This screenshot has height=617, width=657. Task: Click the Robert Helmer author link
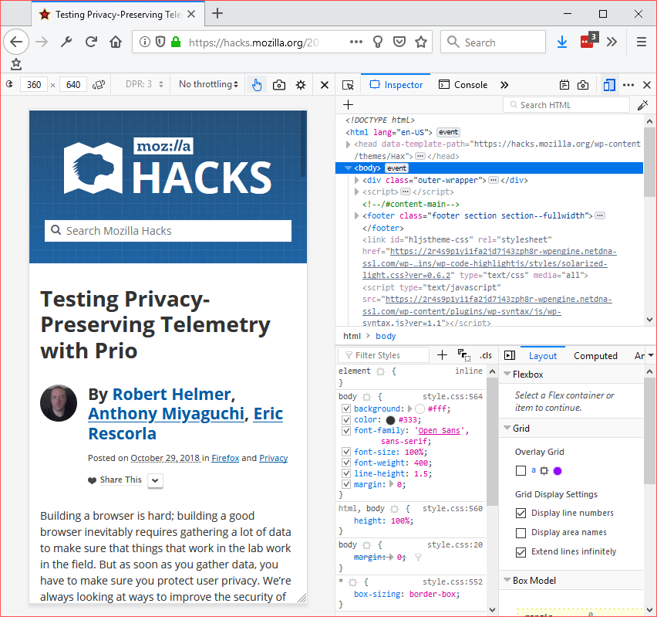(x=171, y=394)
